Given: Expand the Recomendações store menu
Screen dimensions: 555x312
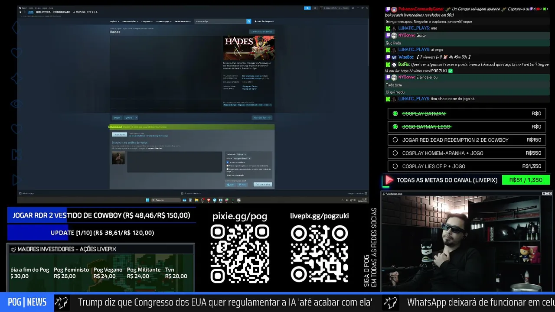Looking at the screenshot, I should click(x=130, y=21).
